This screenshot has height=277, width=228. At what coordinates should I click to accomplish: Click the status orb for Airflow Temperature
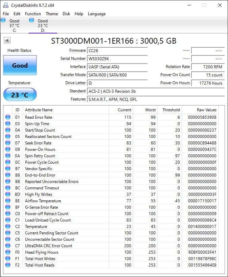[8, 201]
